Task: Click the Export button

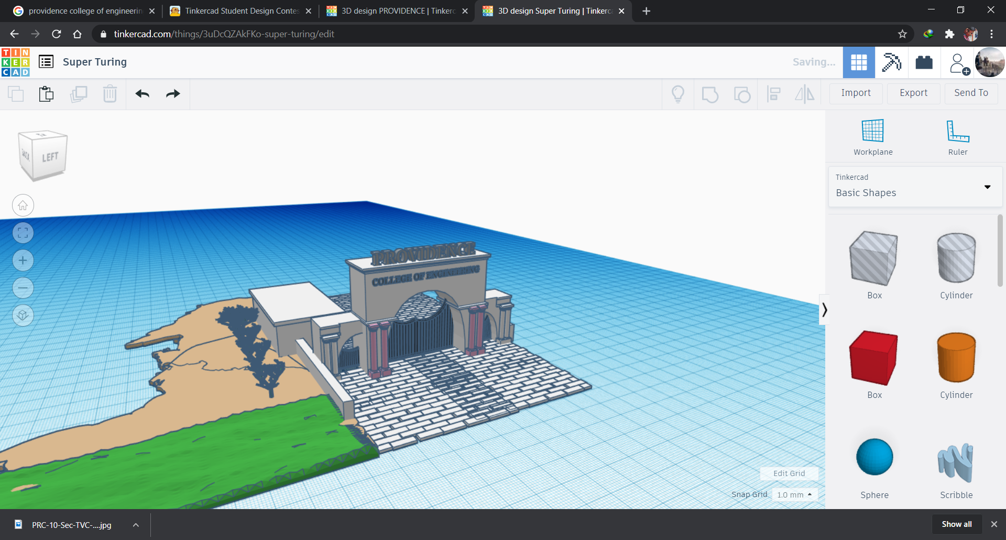Action: pos(914,93)
